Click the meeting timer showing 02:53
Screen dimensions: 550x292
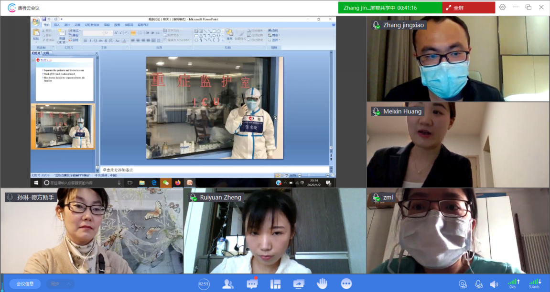click(204, 284)
